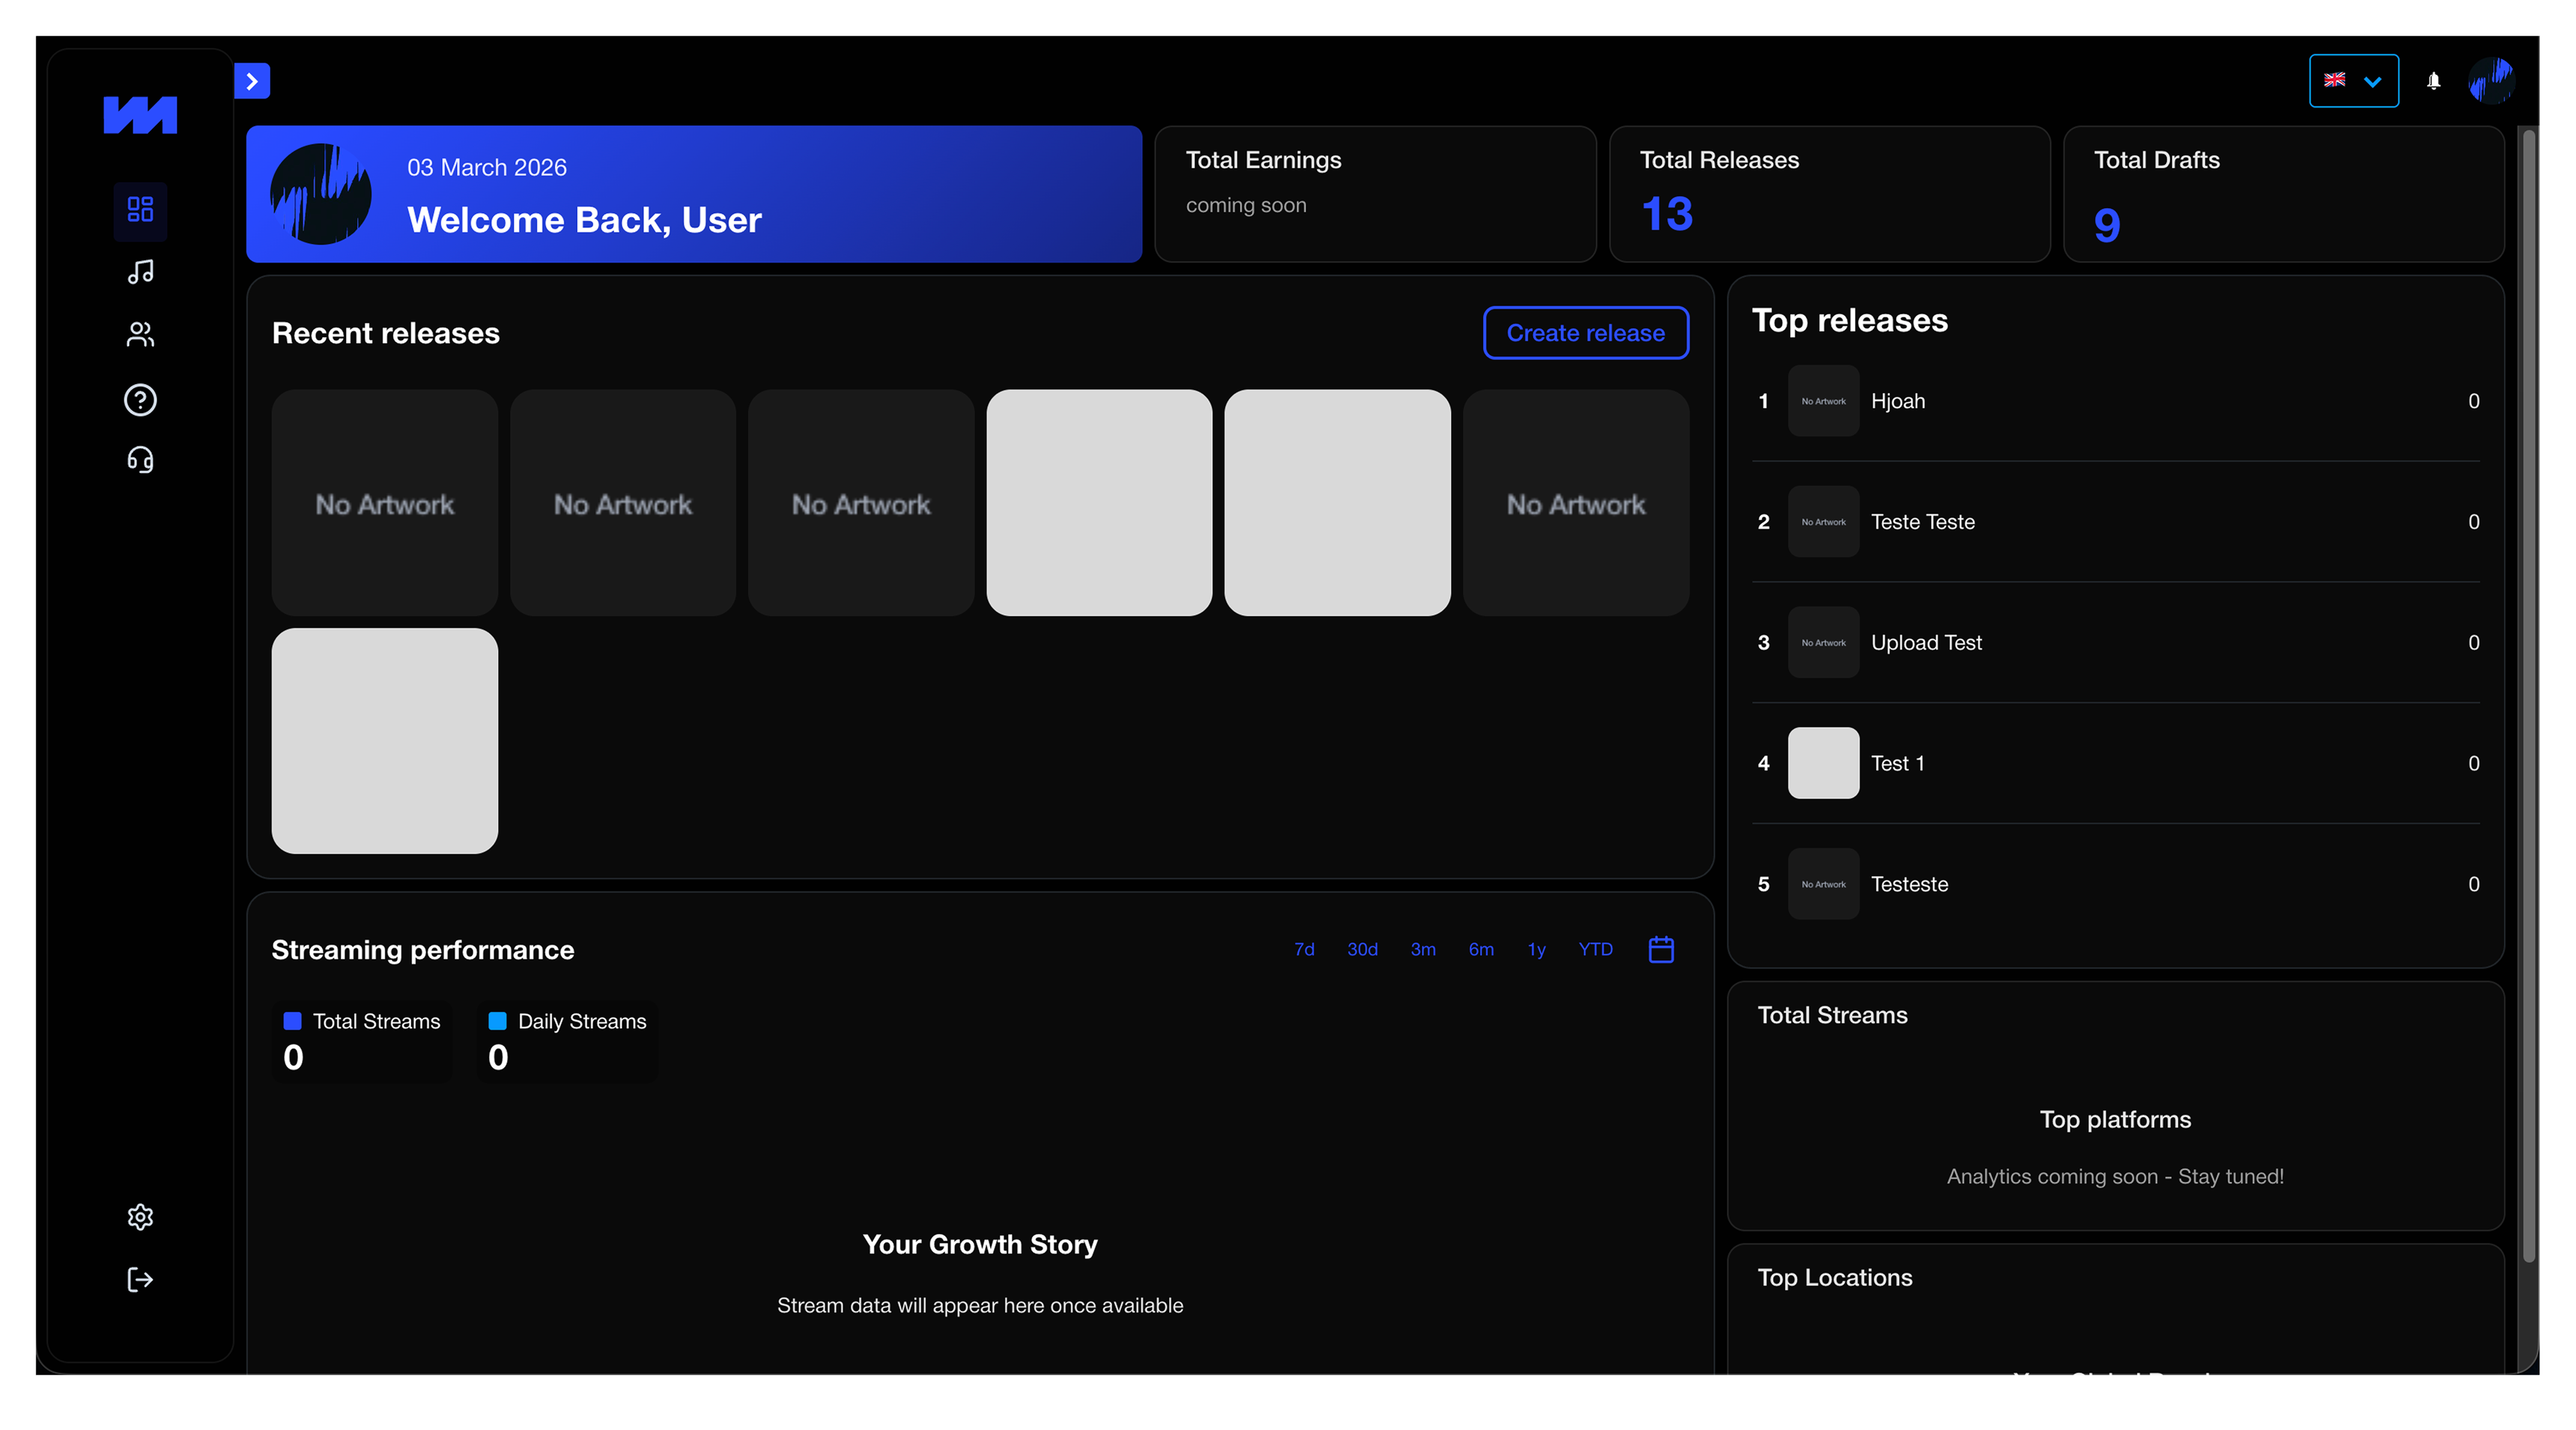
Task: Expand the language flag dropdown
Action: click(x=2353, y=81)
